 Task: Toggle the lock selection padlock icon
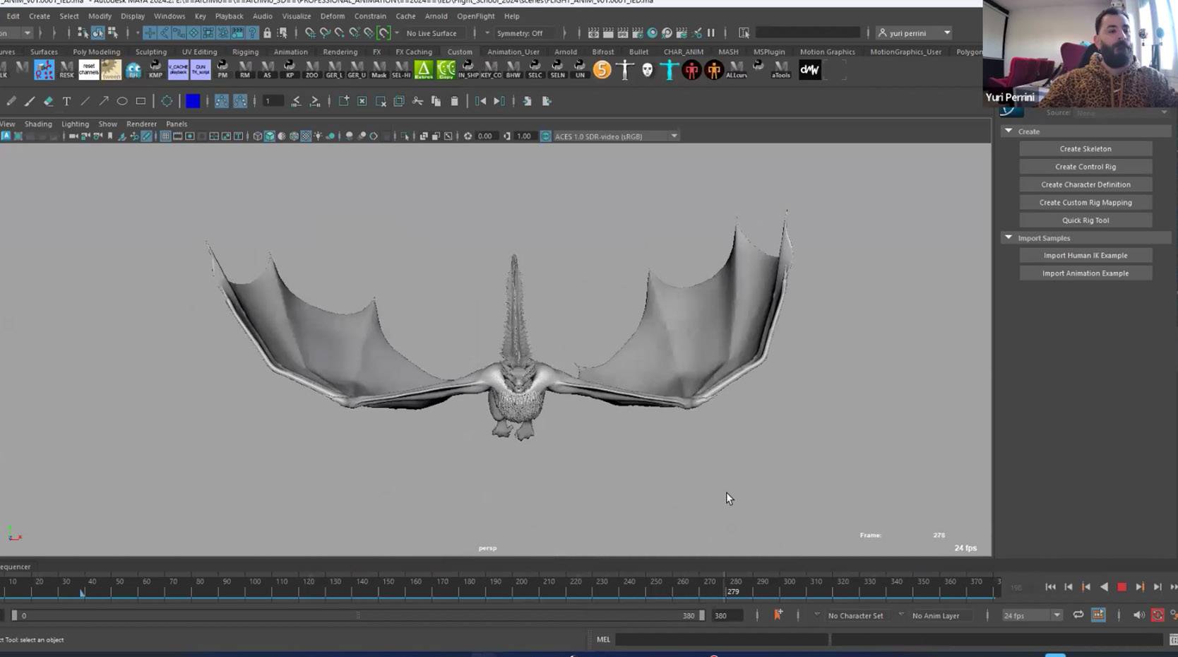coord(267,33)
